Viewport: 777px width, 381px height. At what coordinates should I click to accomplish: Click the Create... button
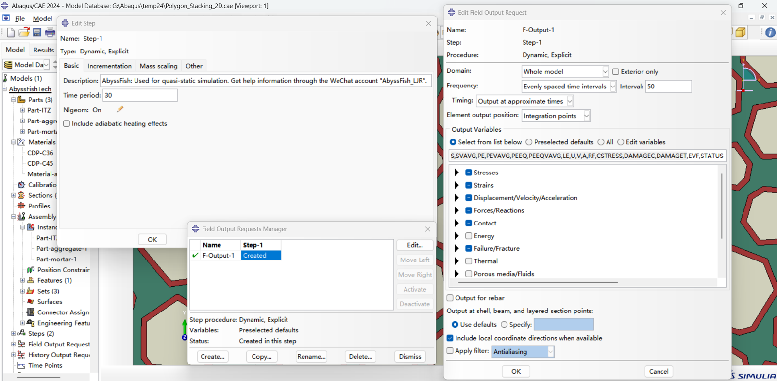point(212,356)
